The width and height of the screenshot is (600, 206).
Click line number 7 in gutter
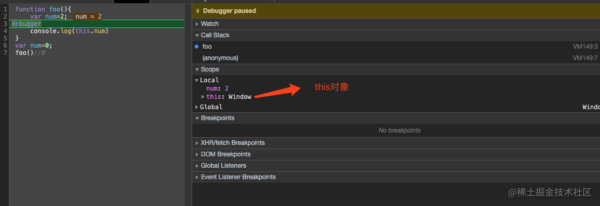click(x=5, y=53)
